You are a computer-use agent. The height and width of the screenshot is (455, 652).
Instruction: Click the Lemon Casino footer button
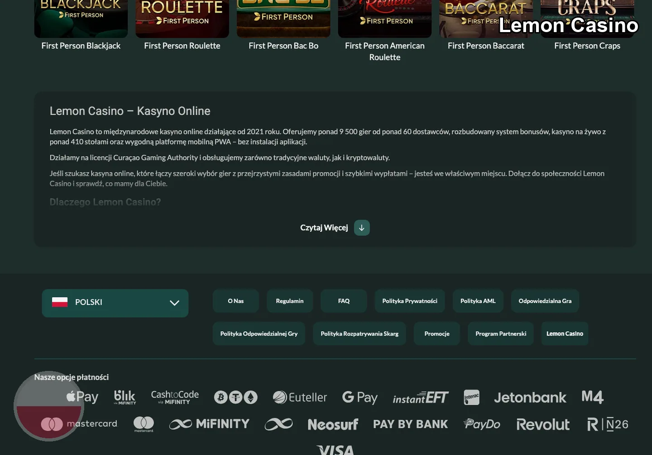(x=565, y=334)
